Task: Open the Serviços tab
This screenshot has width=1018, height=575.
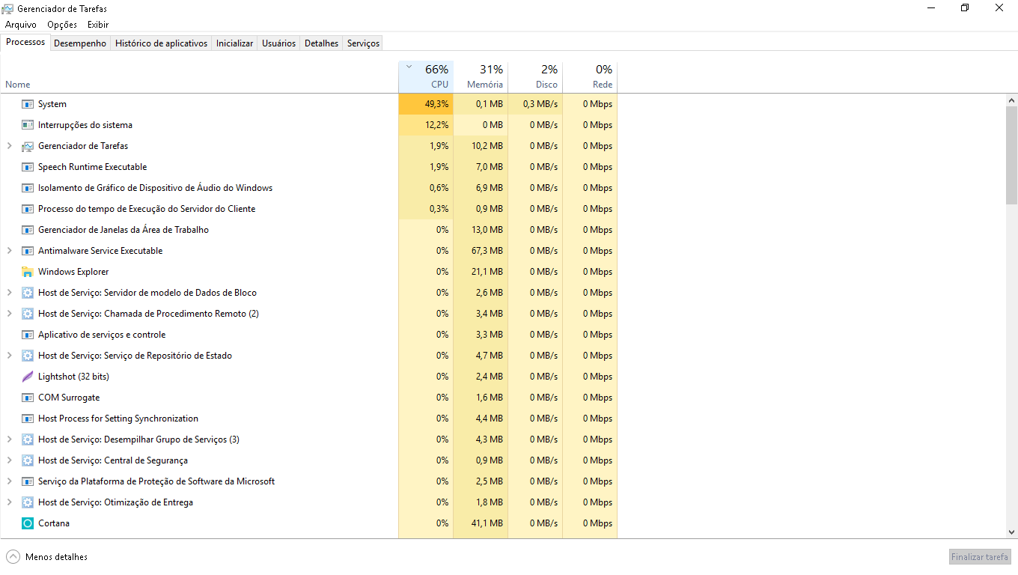Action: [x=363, y=43]
